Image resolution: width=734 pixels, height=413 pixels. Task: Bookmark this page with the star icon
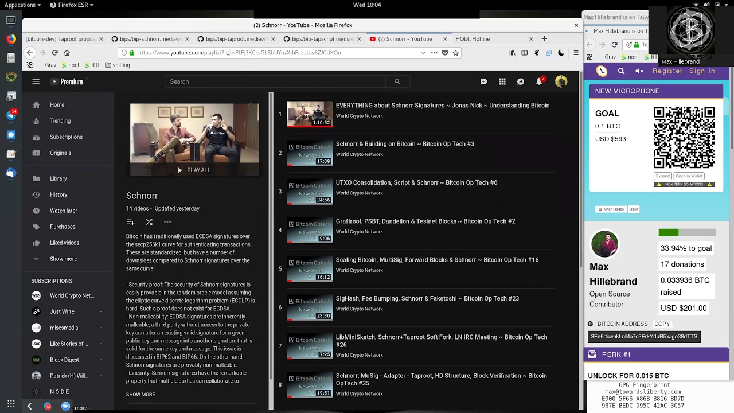[x=456, y=53]
